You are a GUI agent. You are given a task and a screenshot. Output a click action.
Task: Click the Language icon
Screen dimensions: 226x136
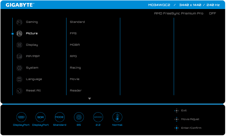(x=19, y=79)
